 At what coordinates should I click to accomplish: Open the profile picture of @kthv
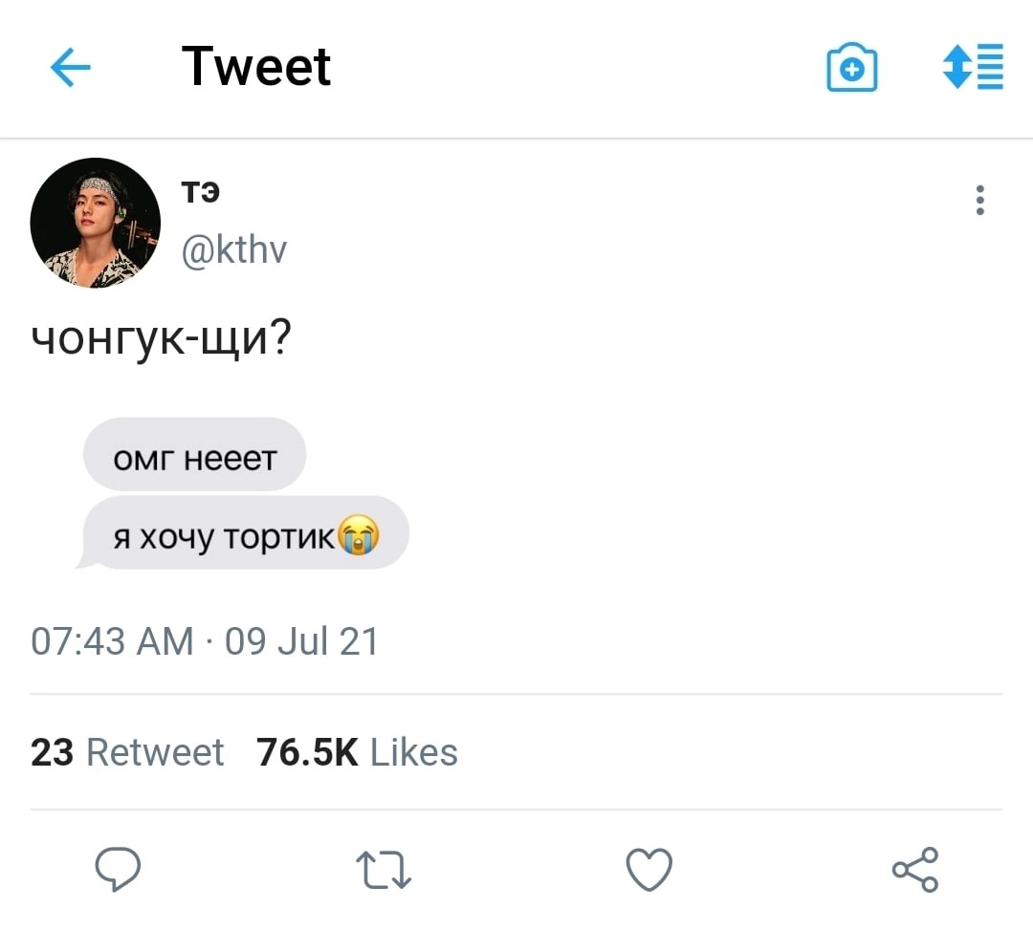click(96, 223)
